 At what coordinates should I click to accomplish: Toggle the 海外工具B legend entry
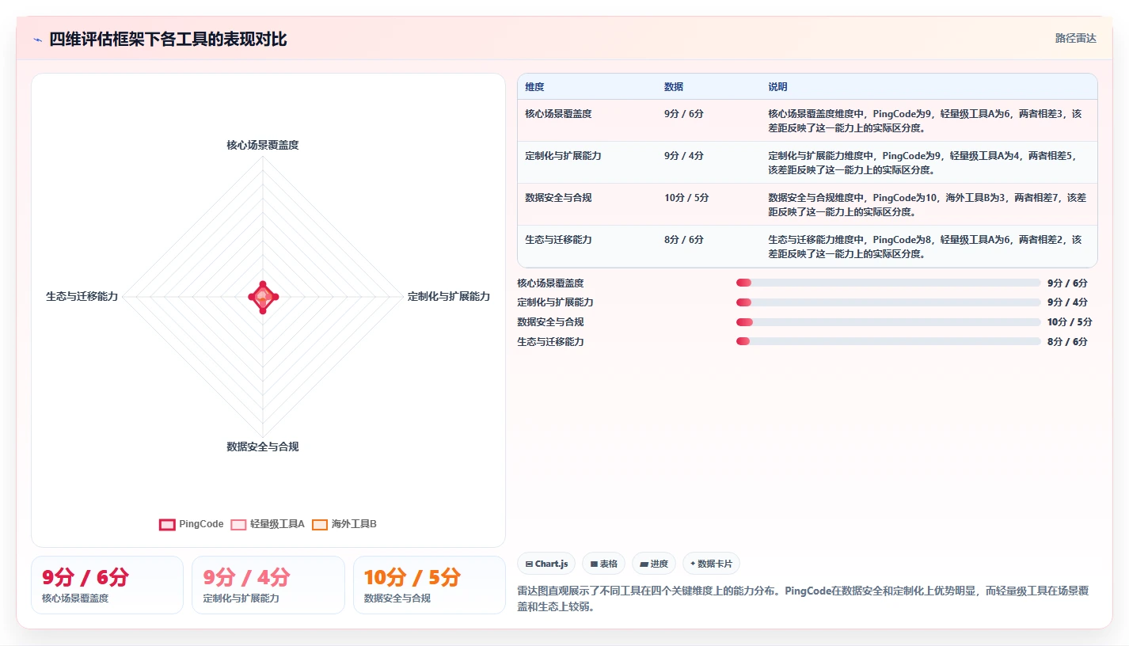tap(344, 524)
